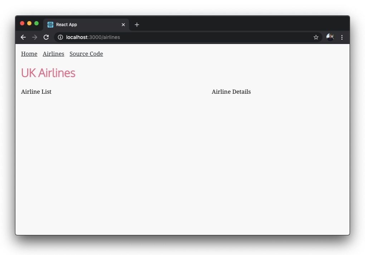The width and height of the screenshot is (365, 255).
Task: Click the browser forward arrow
Action: [34, 37]
